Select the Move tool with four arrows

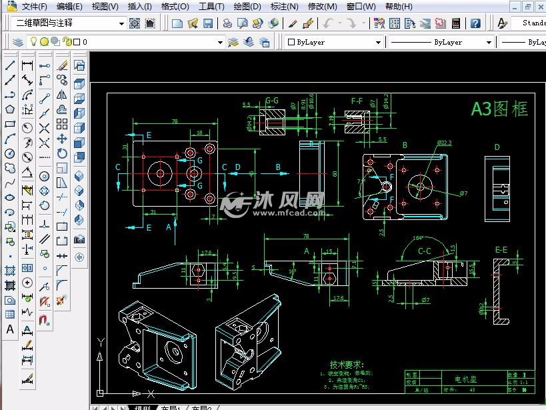tap(62, 139)
